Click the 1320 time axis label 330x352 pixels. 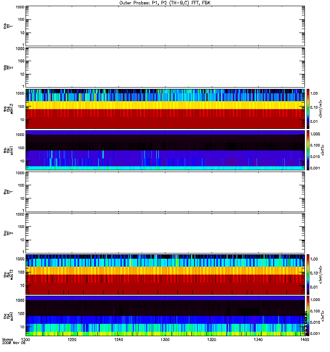[212, 340]
